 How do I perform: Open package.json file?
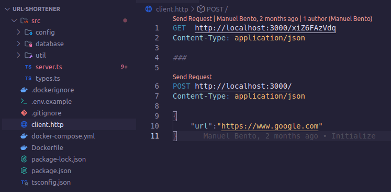click(x=51, y=170)
